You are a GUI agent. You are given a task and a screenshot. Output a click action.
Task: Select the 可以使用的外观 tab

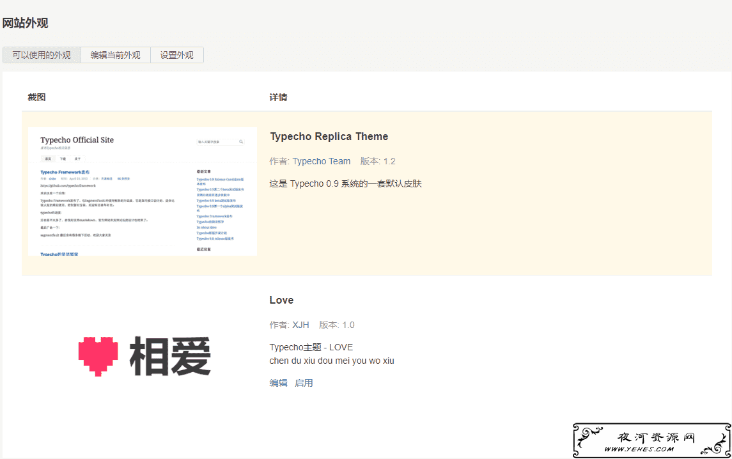(42, 55)
